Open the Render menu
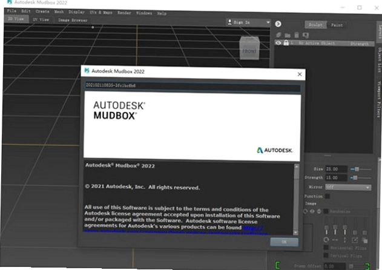382x270 pixels. (124, 13)
